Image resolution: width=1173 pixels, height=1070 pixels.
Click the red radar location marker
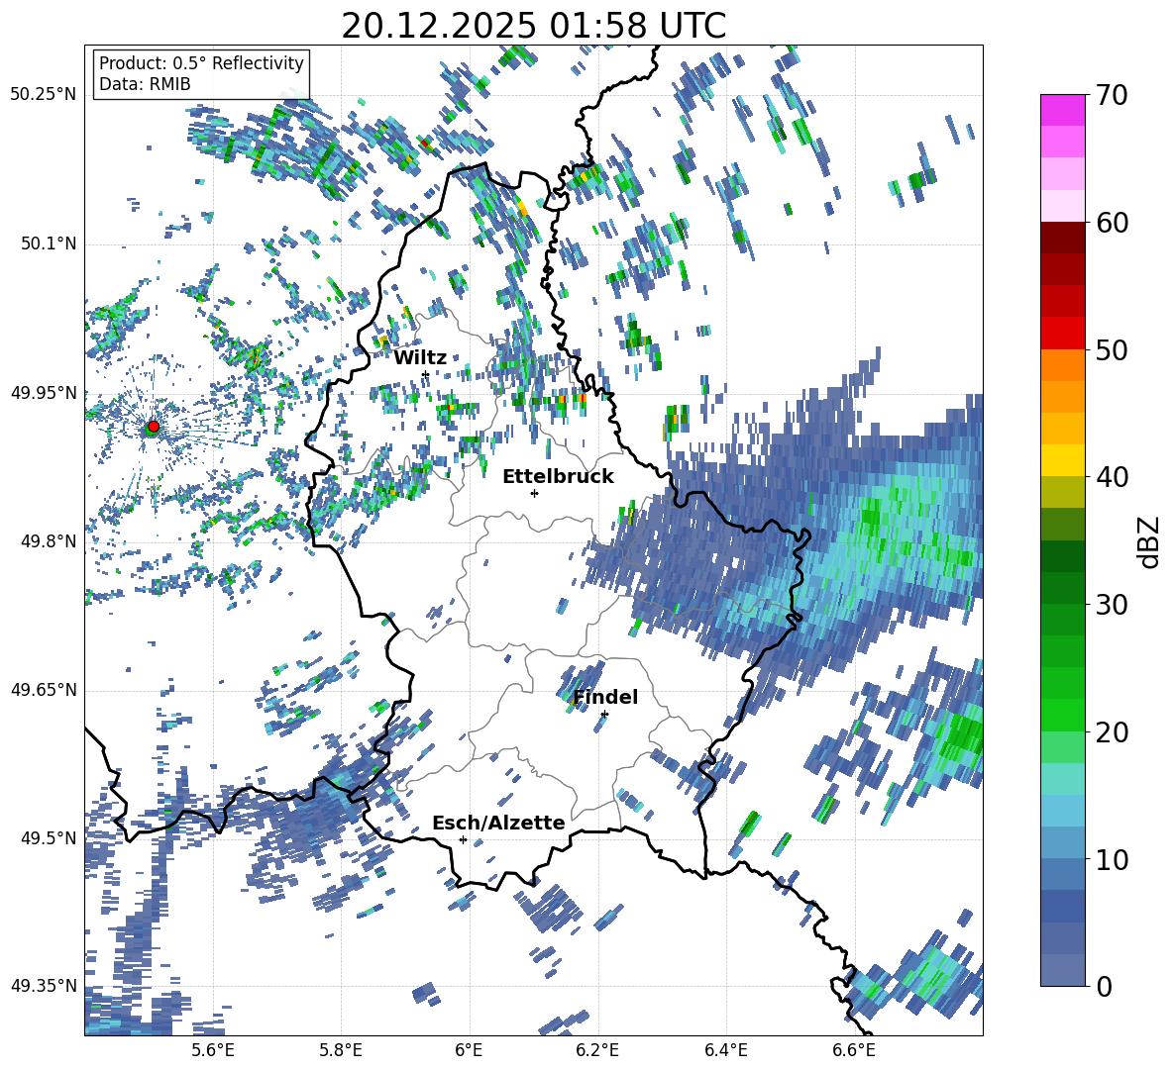154,427
